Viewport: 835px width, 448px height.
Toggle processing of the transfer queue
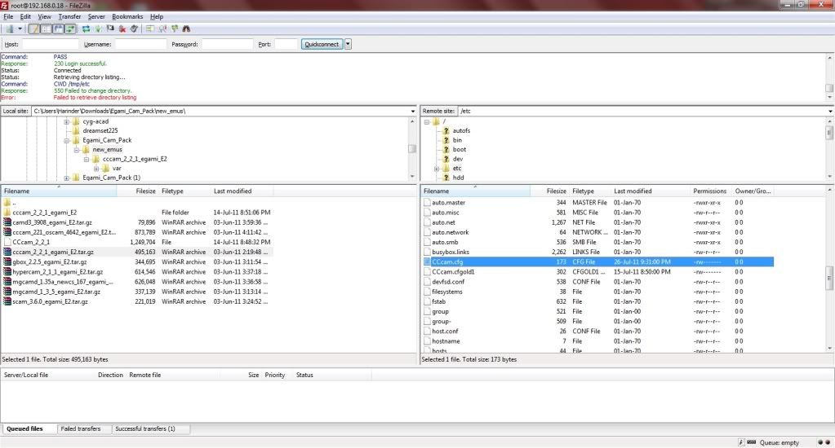pyautogui.click(x=98, y=29)
